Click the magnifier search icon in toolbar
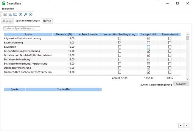The image size is (193, 131). 26,14
